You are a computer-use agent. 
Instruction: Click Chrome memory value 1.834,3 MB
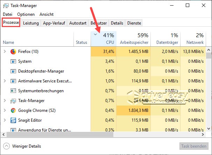click(138, 110)
